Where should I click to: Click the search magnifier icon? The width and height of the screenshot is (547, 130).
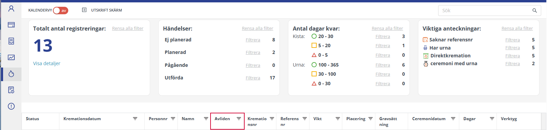pos(535,11)
